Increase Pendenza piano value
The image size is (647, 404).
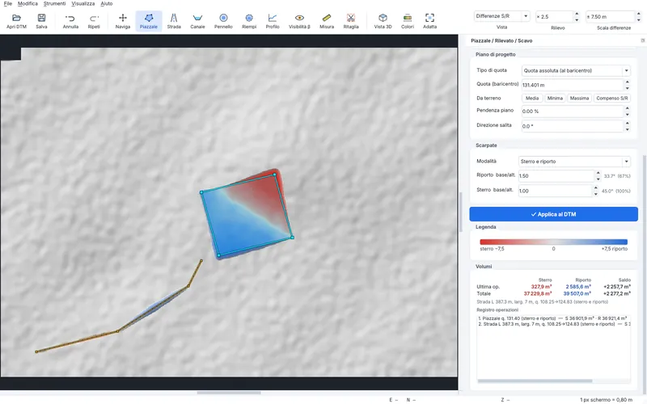(x=628, y=108)
